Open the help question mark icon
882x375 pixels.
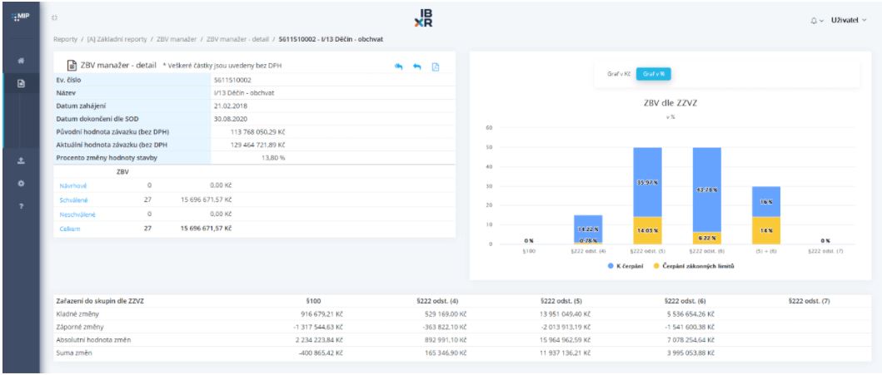click(20, 204)
